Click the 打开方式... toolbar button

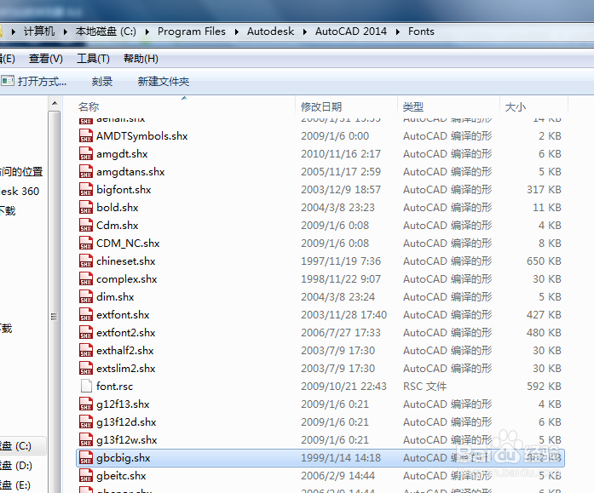coord(34,82)
